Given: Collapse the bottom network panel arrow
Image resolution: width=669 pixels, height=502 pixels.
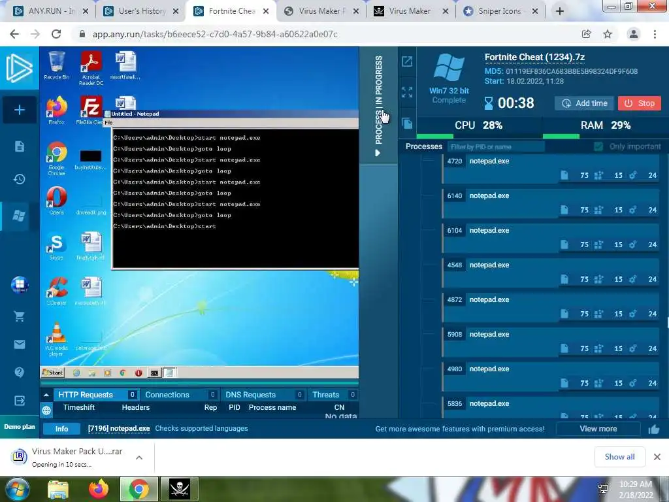Looking at the screenshot, I should [46, 395].
